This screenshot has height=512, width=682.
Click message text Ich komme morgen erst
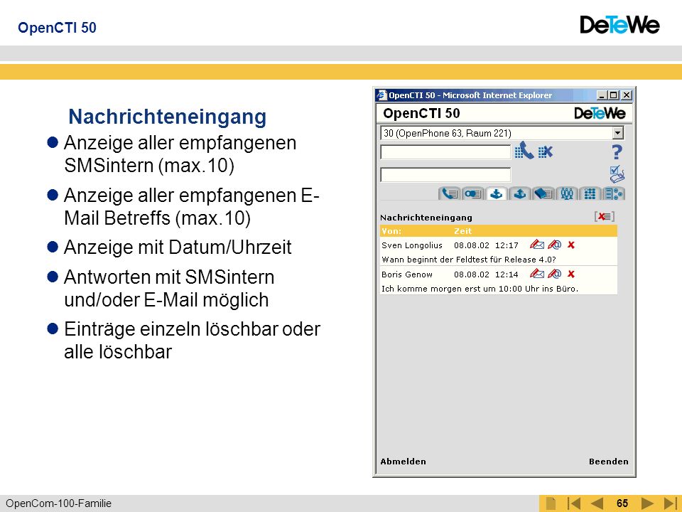click(x=480, y=289)
